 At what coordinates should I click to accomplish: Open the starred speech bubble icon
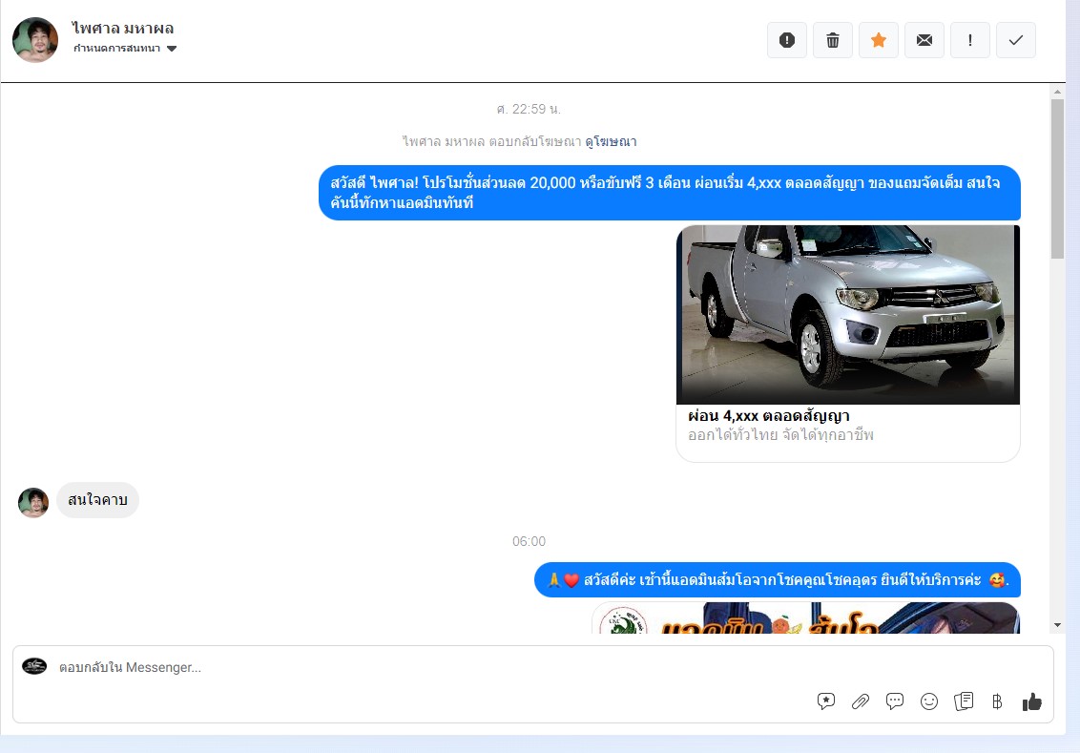(826, 701)
